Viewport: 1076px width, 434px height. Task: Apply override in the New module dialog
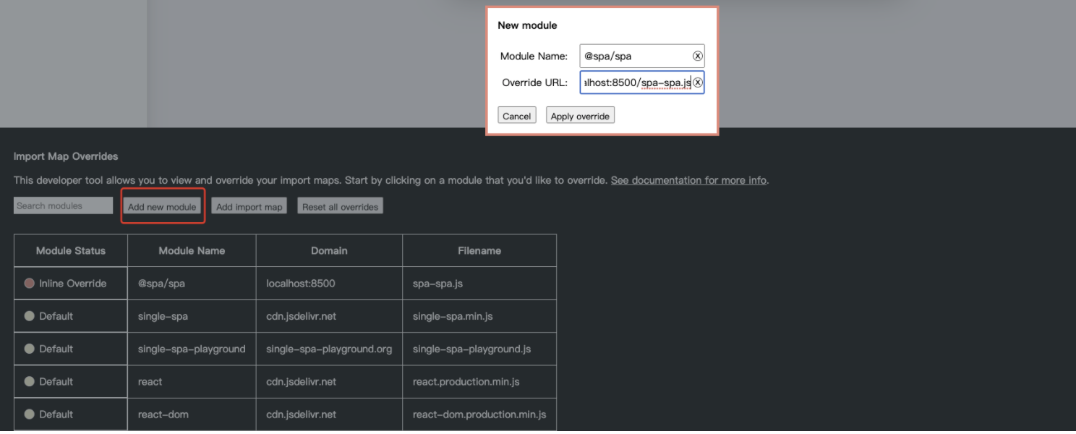[x=580, y=116]
